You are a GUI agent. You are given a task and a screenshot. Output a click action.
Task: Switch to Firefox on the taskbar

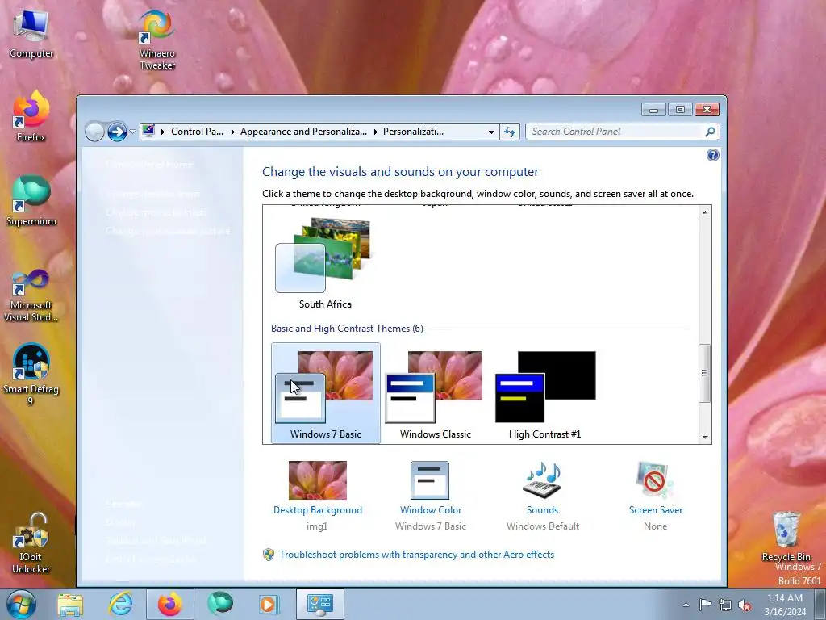point(169,604)
